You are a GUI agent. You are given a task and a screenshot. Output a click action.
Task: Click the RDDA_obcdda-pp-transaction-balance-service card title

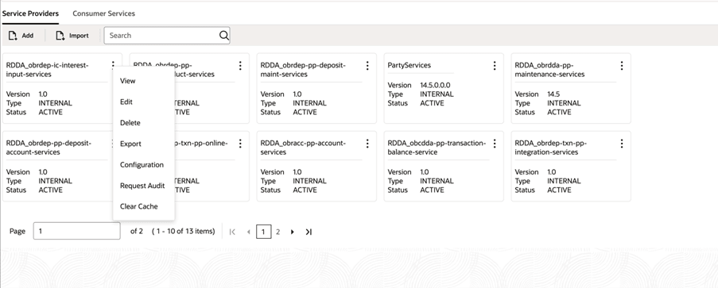(x=437, y=148)
